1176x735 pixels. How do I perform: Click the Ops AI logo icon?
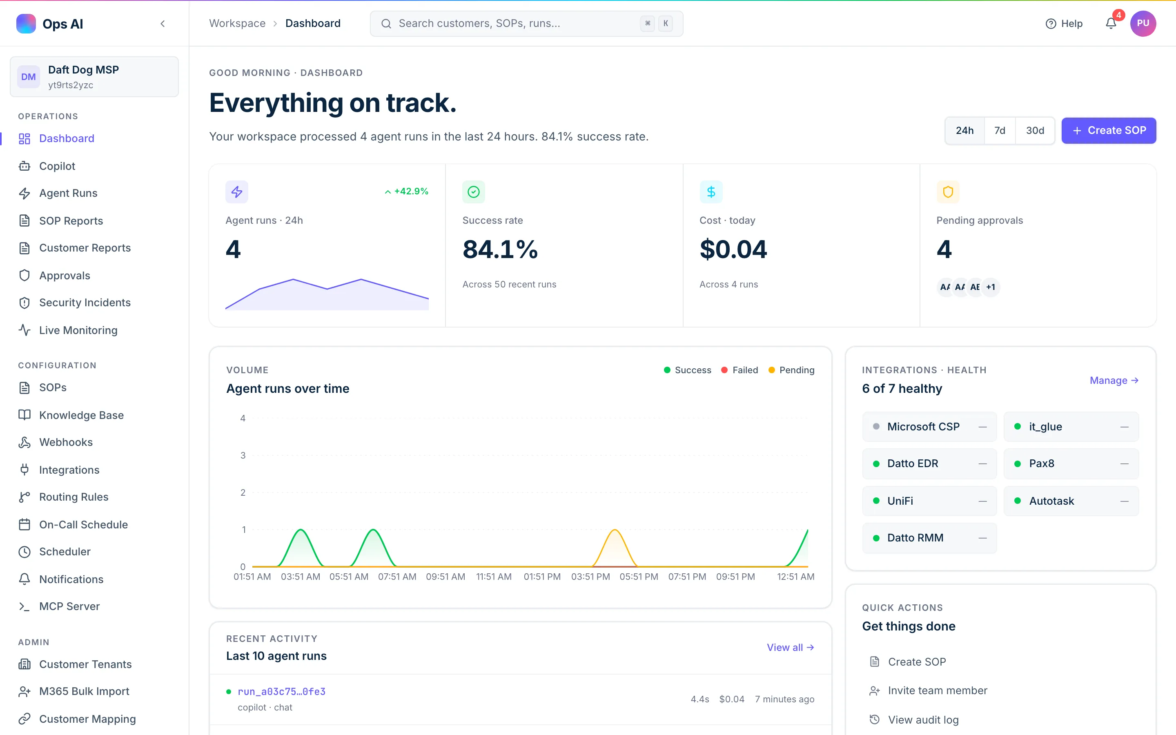click(x=26, y=23)
